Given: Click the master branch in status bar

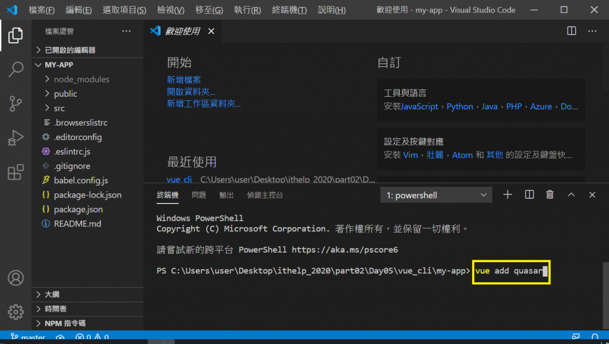Looking at the screenshot, I should [28, 337].
